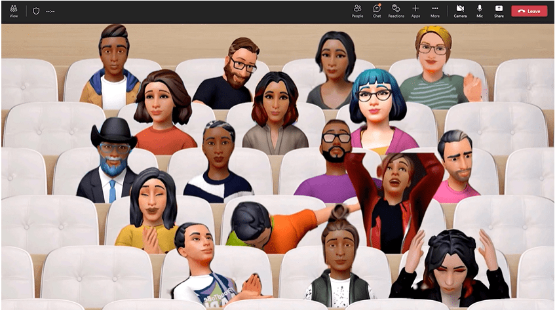Toggle the Camera on
This screenshot has height=310, width=557.
coord(460,10)
